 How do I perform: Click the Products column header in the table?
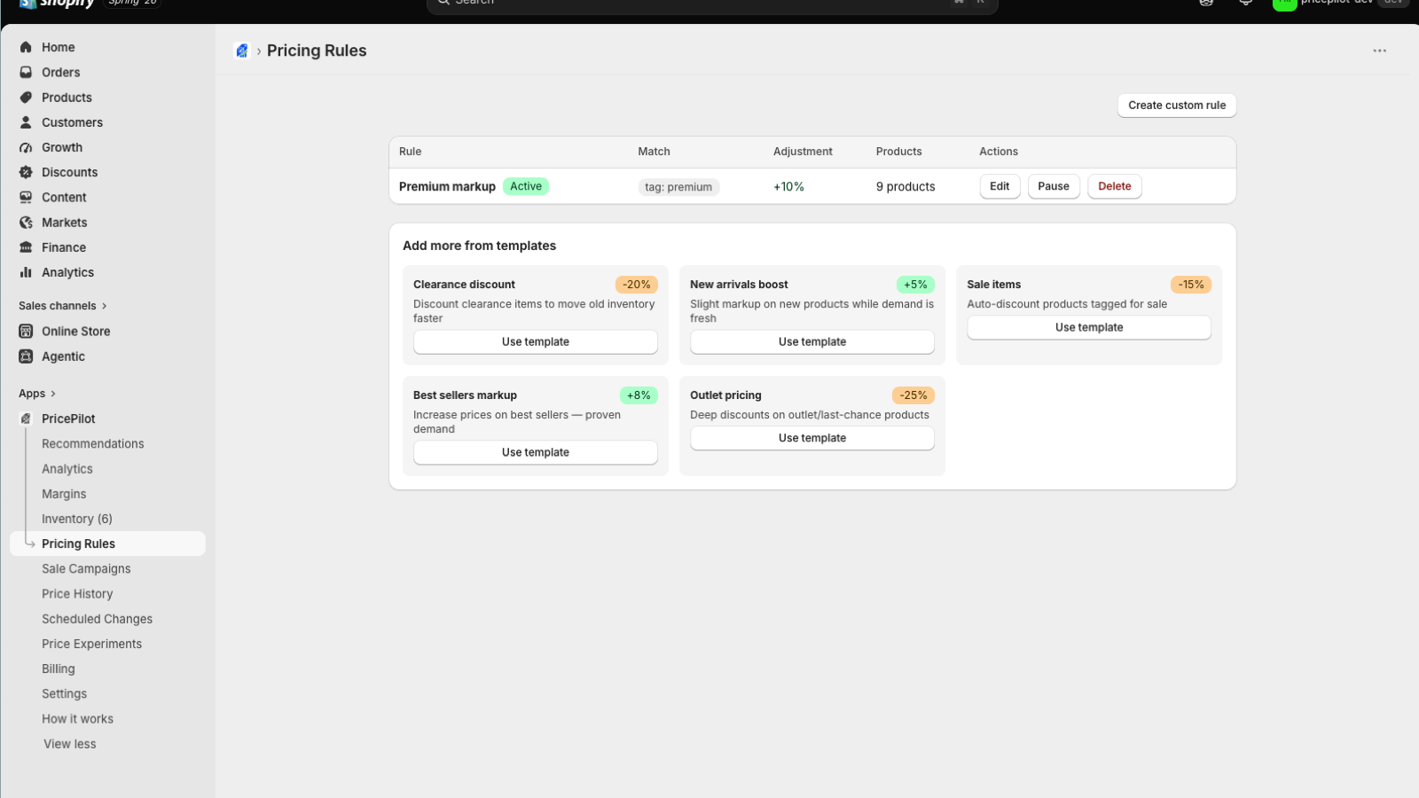898,152
